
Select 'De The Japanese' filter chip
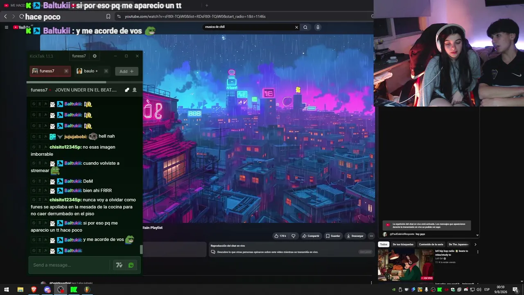tap(458, 245)
